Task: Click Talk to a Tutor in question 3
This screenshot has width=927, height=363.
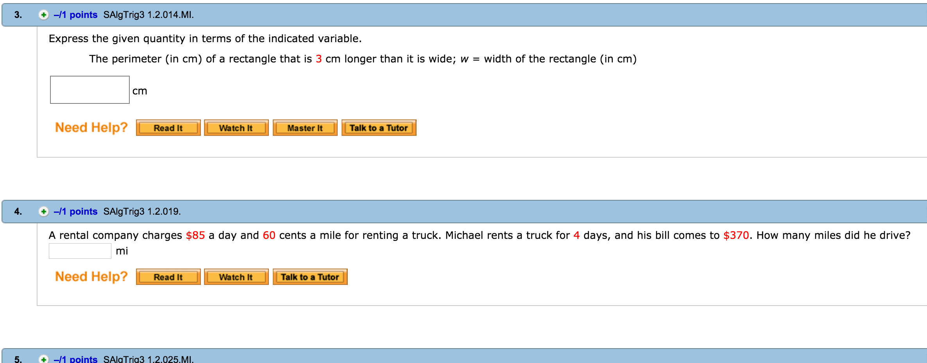Action: point(379,128)
